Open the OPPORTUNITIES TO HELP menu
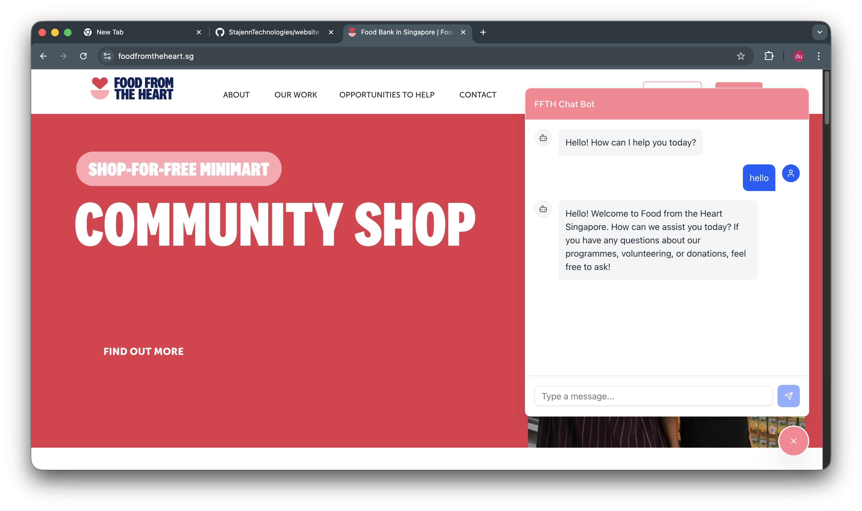The width and height of the screenshot is (862, 511). pos(387,95)
